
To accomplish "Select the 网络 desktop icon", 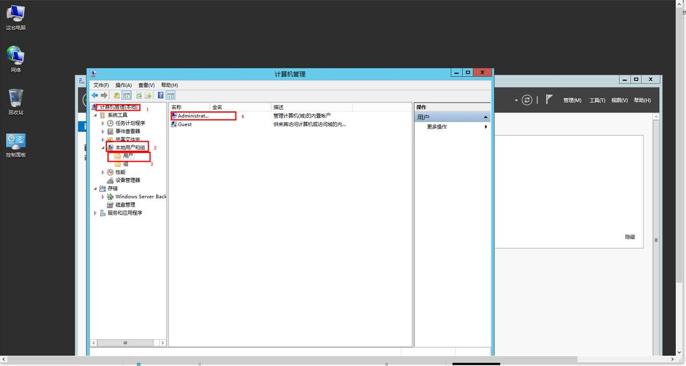I will pyautogui.click(x=16, y=59).
